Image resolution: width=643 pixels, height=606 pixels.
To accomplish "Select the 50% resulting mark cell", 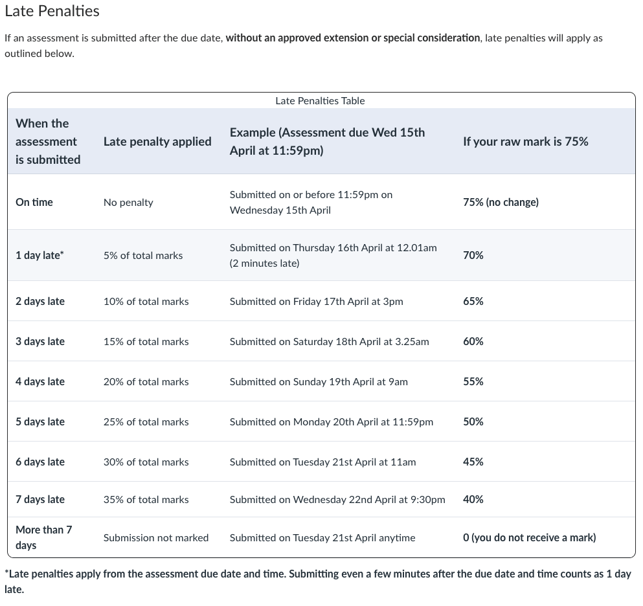I will pos(473,422).
